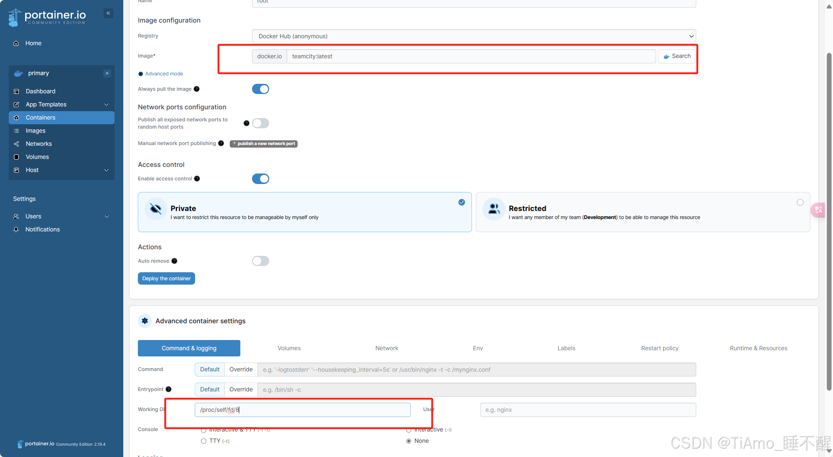The width and height of the screenshot is (833, 457).
Task: Choose Default for Command
Action: [x=210, y=370]
